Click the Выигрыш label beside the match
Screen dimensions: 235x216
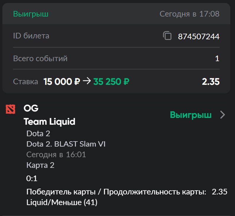pos(190,115)
